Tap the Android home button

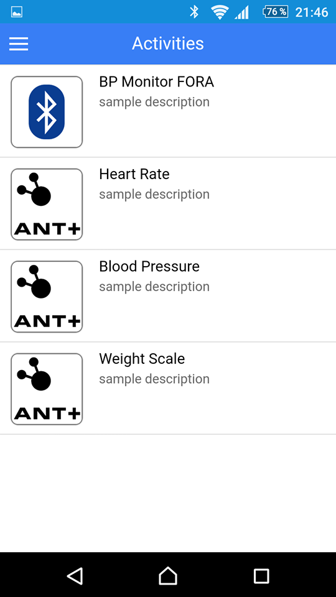[x=168, y=576]
